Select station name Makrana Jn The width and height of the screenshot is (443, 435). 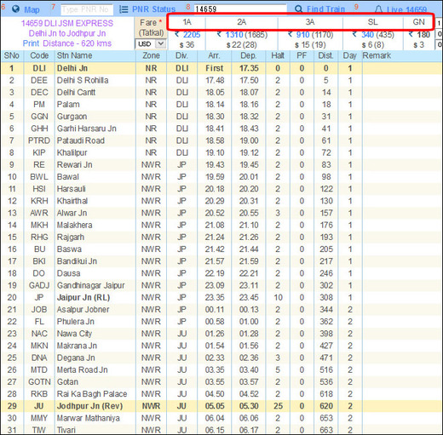[77, 346]
